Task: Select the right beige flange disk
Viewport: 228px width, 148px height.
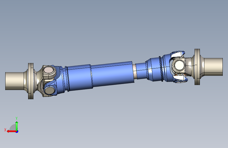Action: (197, 67)
